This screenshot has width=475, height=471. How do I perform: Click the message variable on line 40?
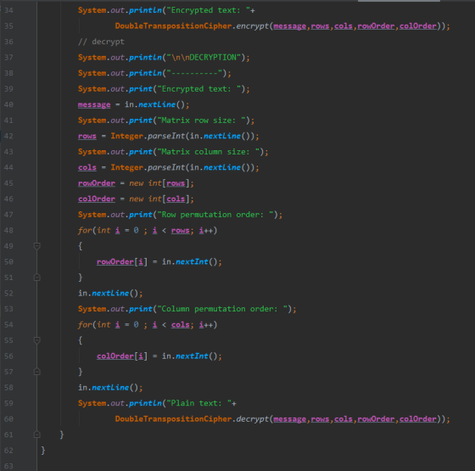pos(94,104)
